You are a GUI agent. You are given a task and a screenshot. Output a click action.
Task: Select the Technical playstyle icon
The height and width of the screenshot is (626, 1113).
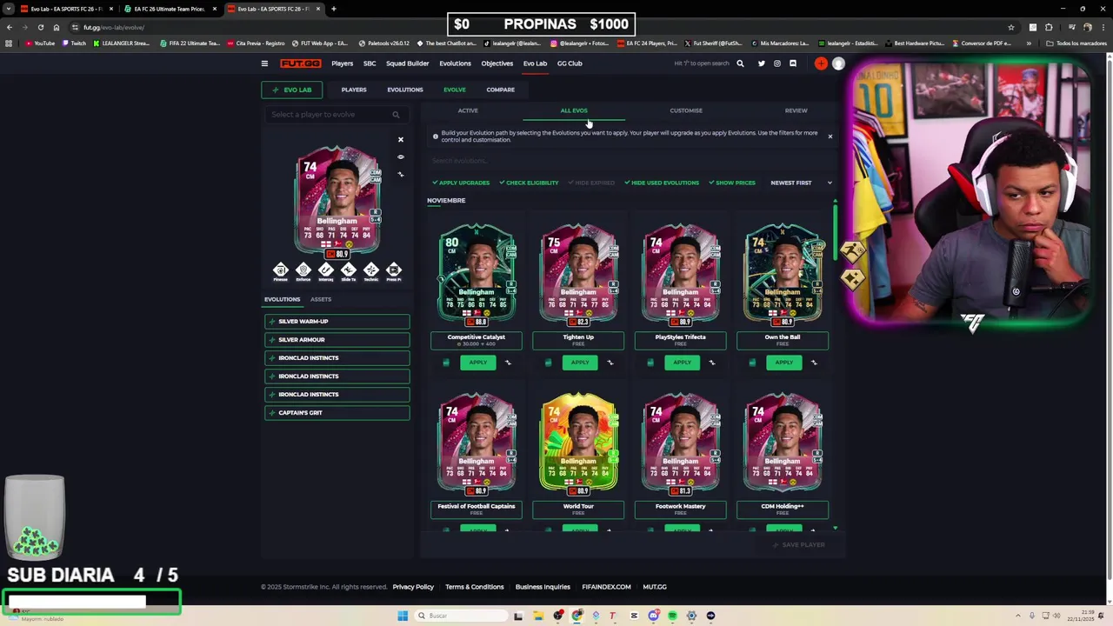pyautogui.click(x=370, y=270)
